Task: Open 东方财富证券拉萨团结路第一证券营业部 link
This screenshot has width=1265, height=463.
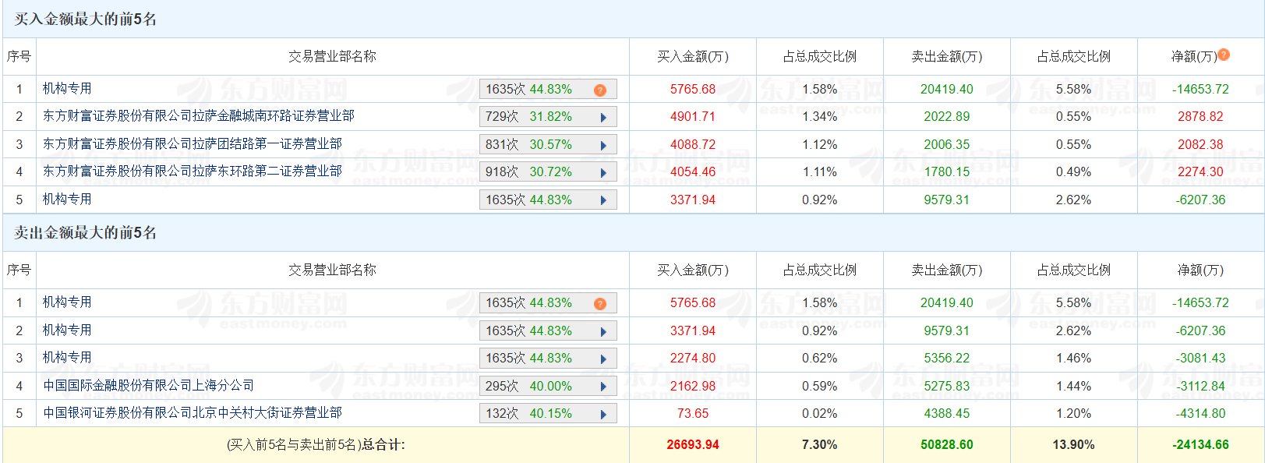Action: [193, 144]
